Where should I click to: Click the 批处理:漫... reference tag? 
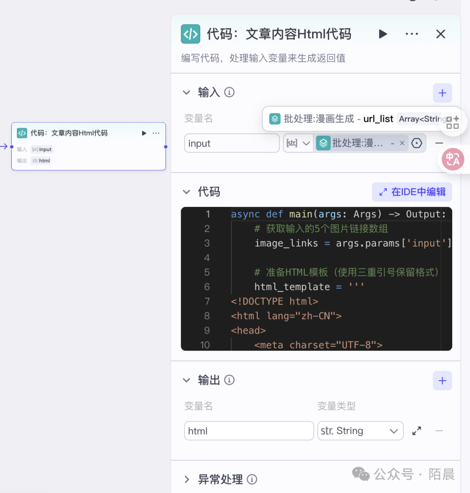(361, 143)
